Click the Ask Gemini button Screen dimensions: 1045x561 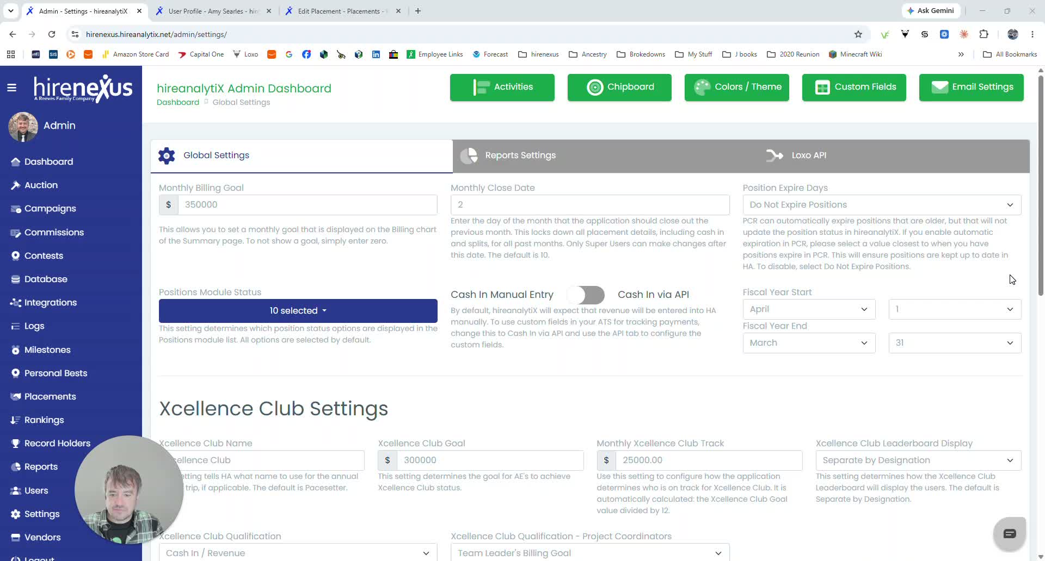[x=931, y=11]
